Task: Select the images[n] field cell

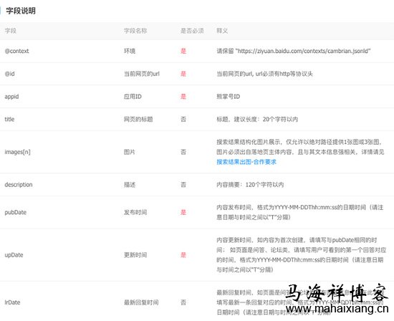Action: [x=18, y=152]
